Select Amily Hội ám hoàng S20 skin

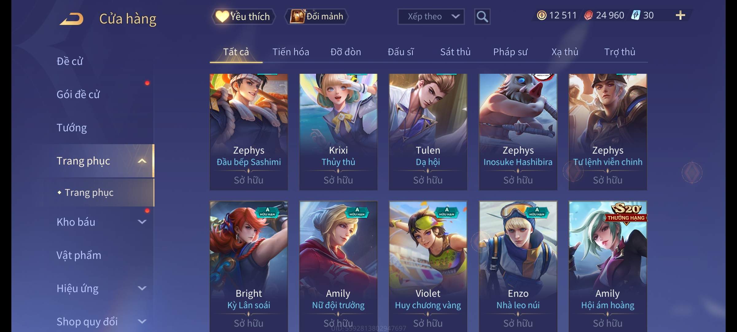607,266
